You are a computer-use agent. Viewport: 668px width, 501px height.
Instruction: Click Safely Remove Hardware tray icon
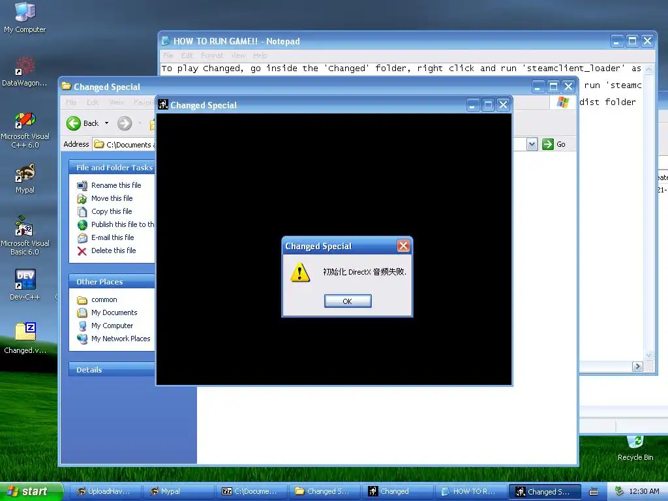pyautogui.click(x=619, y=492)
